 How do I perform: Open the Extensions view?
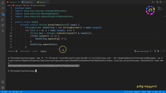coord(3,25)
